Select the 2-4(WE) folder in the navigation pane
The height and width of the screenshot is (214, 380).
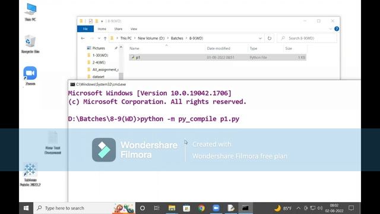click(99, 62)
